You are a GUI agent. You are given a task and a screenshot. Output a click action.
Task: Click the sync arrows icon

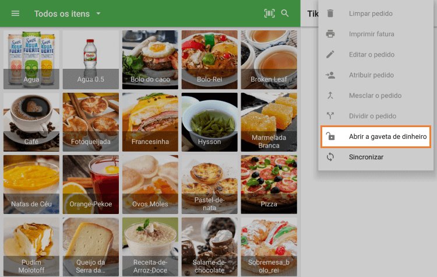click(330, 157)
